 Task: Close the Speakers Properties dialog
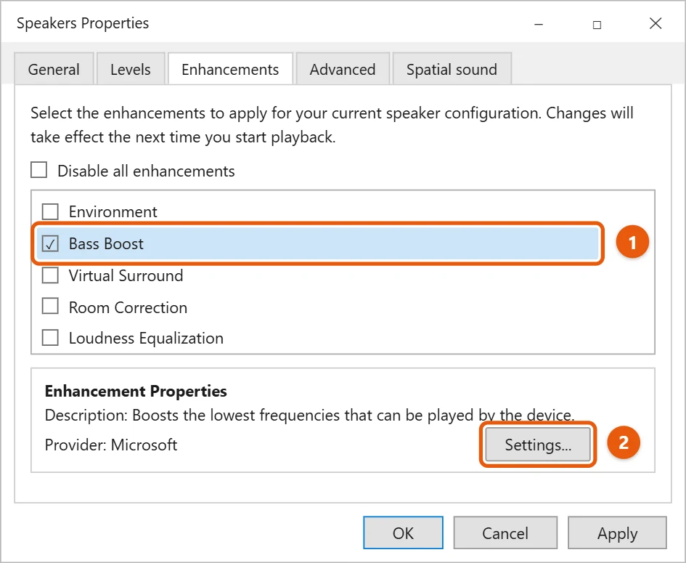point(656,23)
